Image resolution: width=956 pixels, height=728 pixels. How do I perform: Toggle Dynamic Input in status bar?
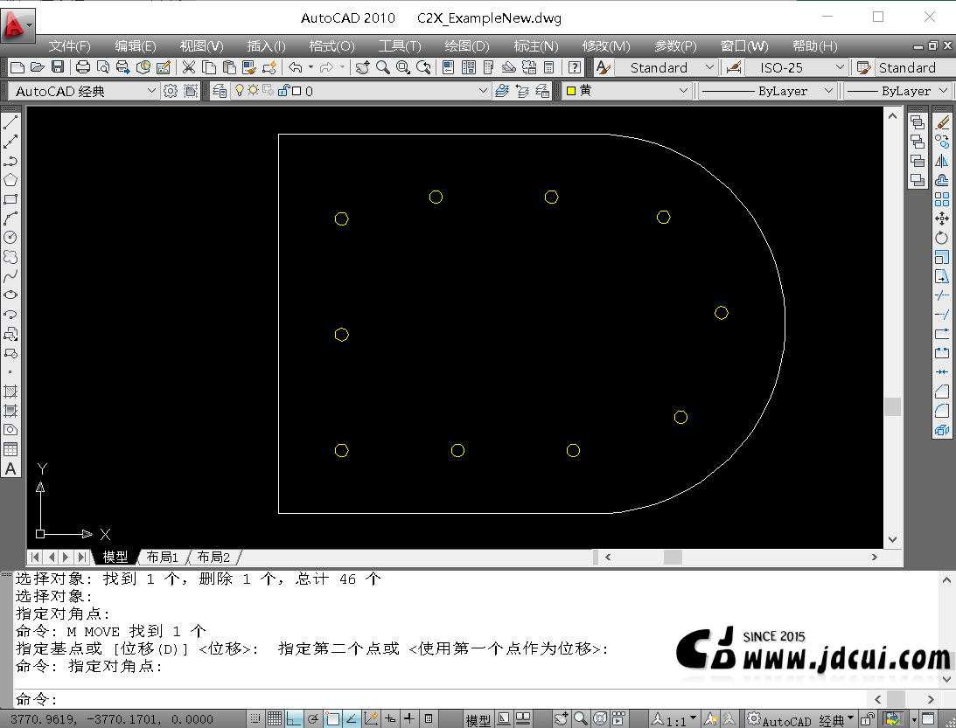390,719
